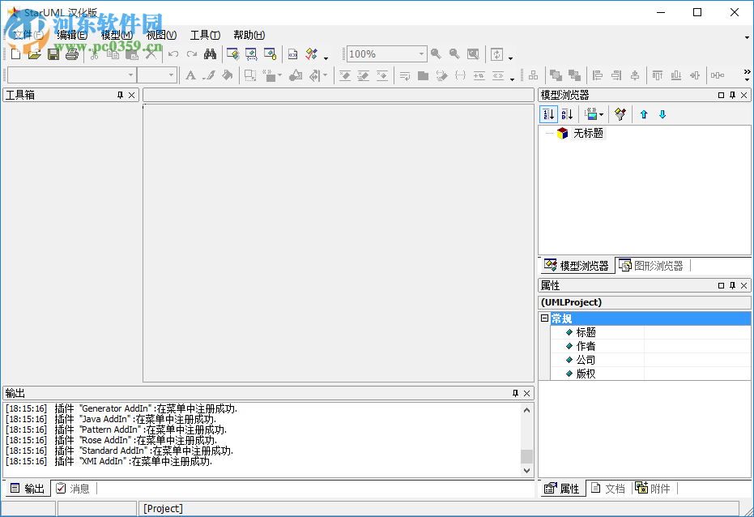
Task: Click the Align Right icon
Action: [616, 75]
